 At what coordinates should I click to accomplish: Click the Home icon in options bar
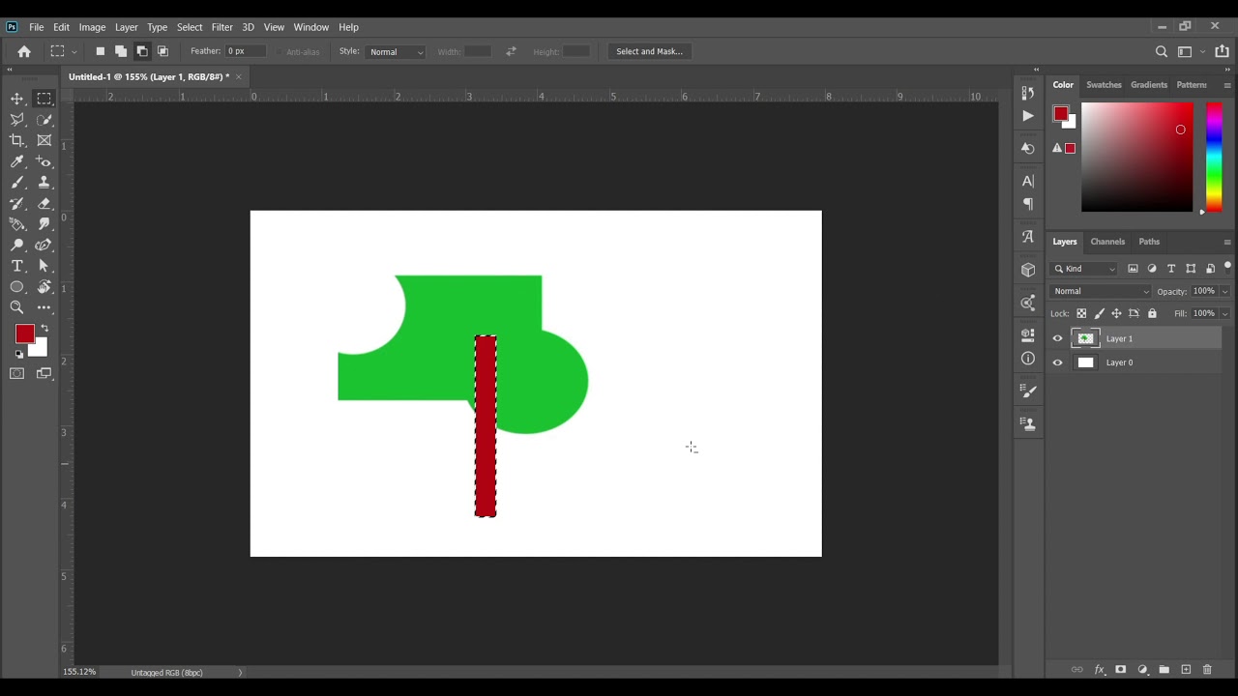[x=24, y=51]
